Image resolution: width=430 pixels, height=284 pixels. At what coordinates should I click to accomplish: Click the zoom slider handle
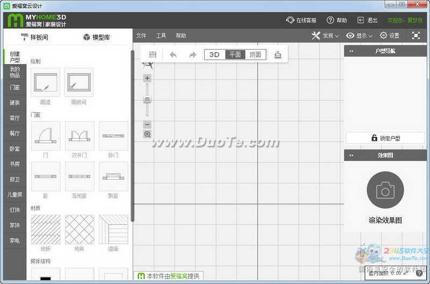point(147,100)
